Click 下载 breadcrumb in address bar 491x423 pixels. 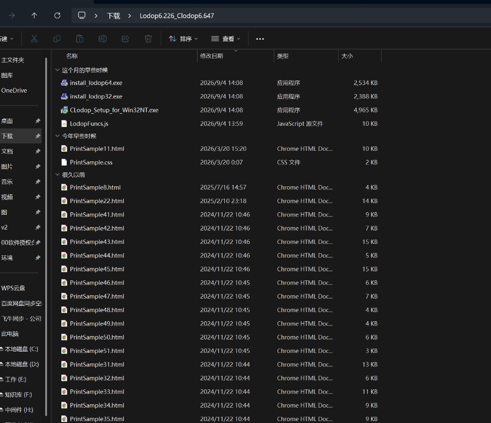113,16
